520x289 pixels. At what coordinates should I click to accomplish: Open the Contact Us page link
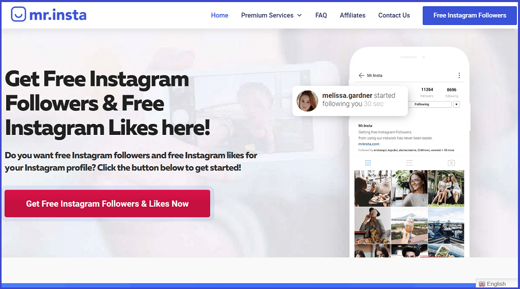(x=394, y=15)
